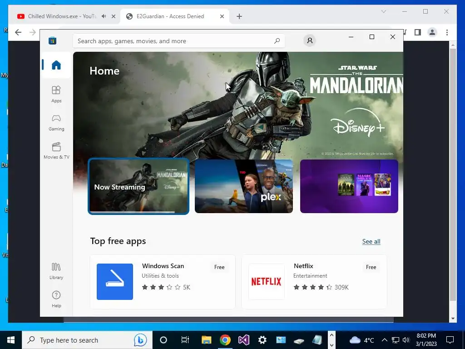Open the Netflix app entry
Viewport: 465px width, 349px height.
point(314,282)
